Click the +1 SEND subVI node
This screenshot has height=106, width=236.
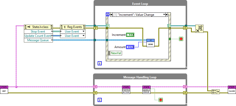pos(151,43)
